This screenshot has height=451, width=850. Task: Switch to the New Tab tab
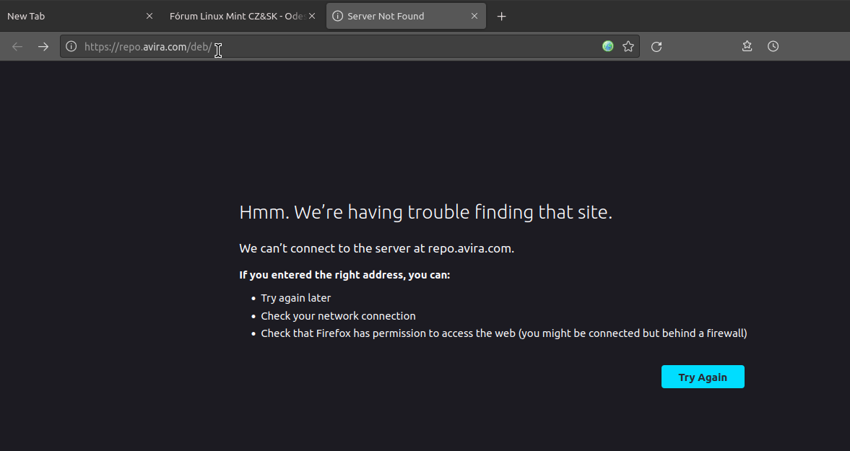pos(65,16)
